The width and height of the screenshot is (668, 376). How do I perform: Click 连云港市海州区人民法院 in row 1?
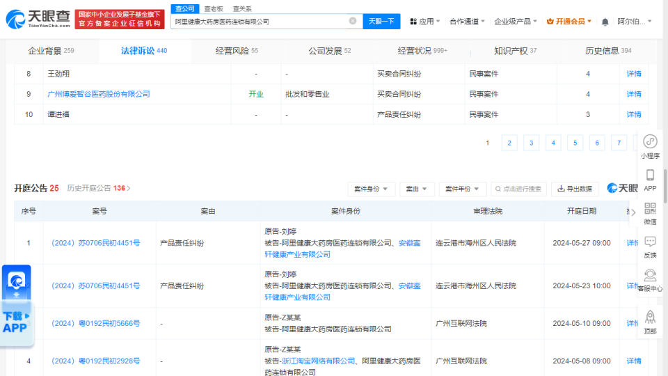475,243
